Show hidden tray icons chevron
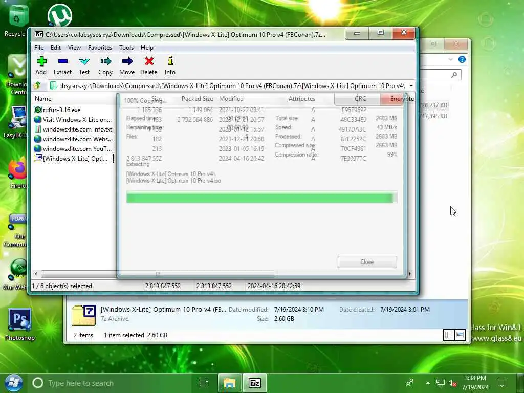The width and height of the screenshot is (524, 393). click(428, 383)
